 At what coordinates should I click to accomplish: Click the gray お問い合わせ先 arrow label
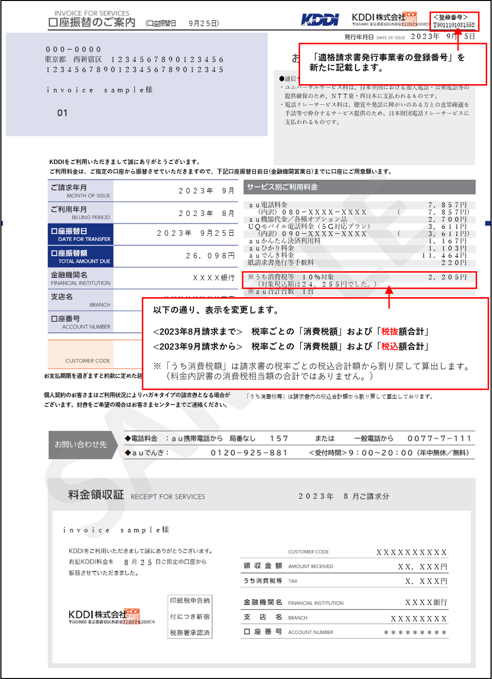pos(81,445)
